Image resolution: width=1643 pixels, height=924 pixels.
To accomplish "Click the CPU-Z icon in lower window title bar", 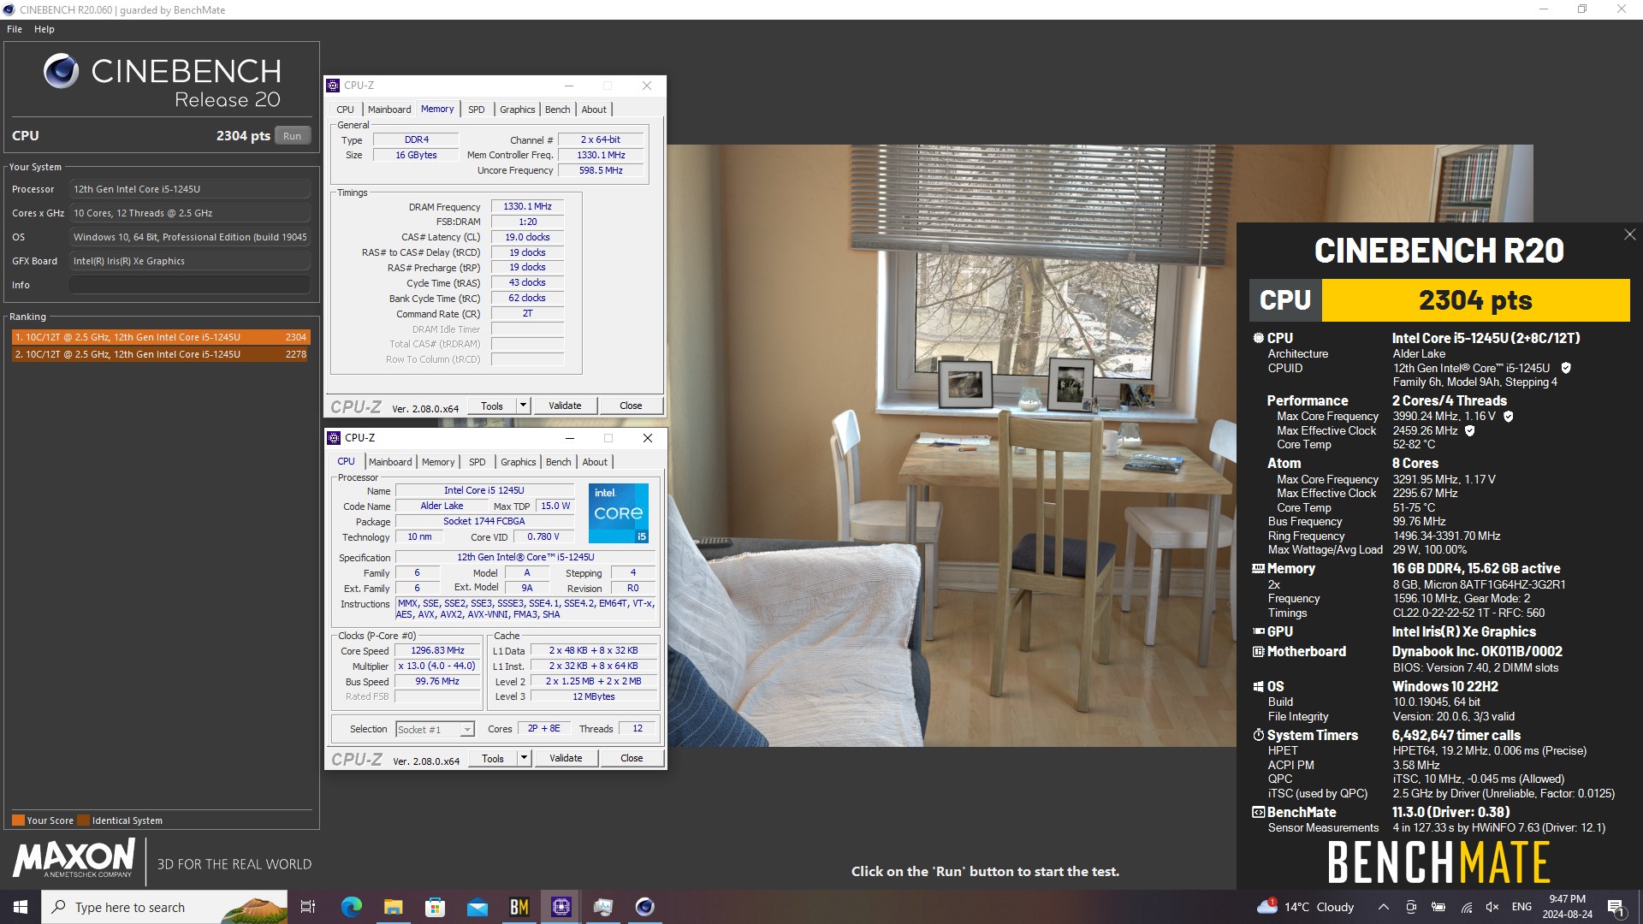I will pos(334,438).
